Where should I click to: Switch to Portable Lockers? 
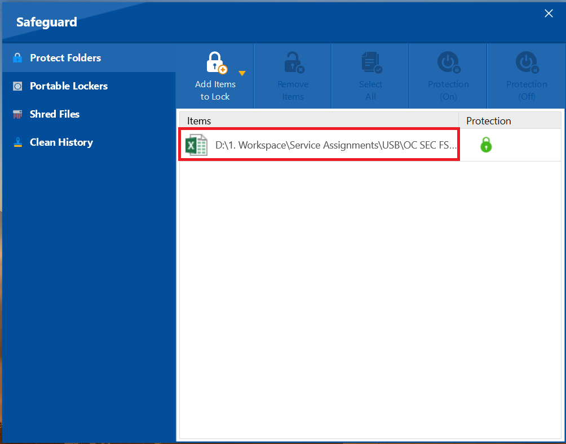coord(89,86)
